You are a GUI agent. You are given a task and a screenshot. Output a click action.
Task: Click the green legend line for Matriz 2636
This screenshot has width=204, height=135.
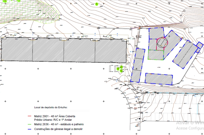coord(31,124)
